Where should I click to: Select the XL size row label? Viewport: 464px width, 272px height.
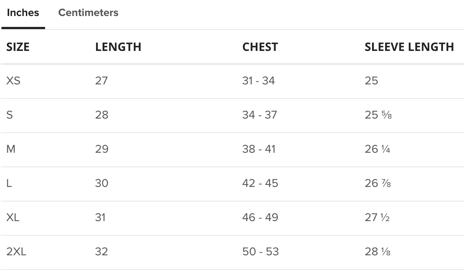[x=13, y=217]
